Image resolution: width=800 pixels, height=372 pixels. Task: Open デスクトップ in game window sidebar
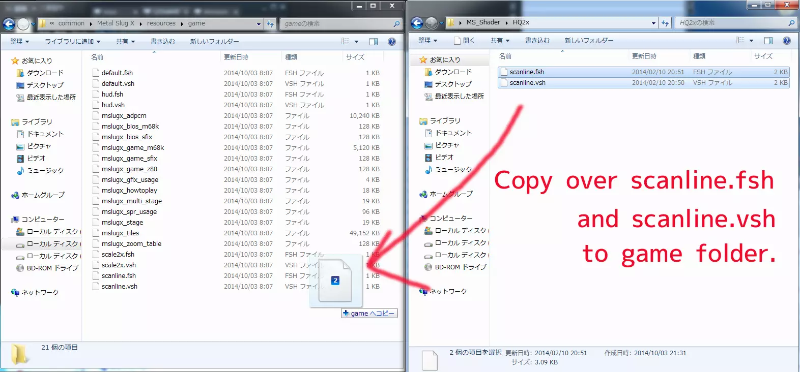(x=45, y=85)
